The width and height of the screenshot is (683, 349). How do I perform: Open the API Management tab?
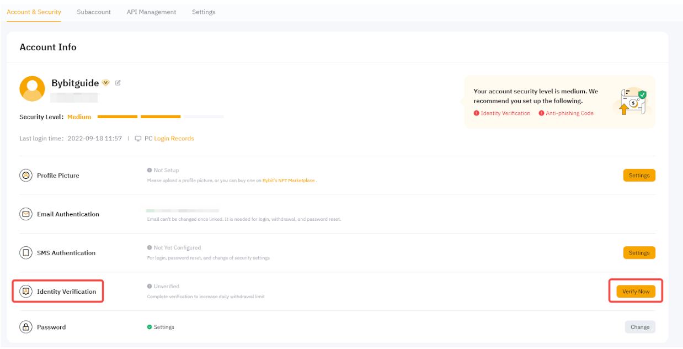151,12
